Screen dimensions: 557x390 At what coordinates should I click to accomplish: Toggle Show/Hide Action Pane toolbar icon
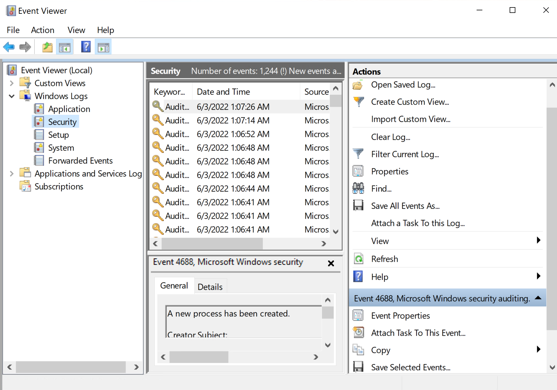103,47
